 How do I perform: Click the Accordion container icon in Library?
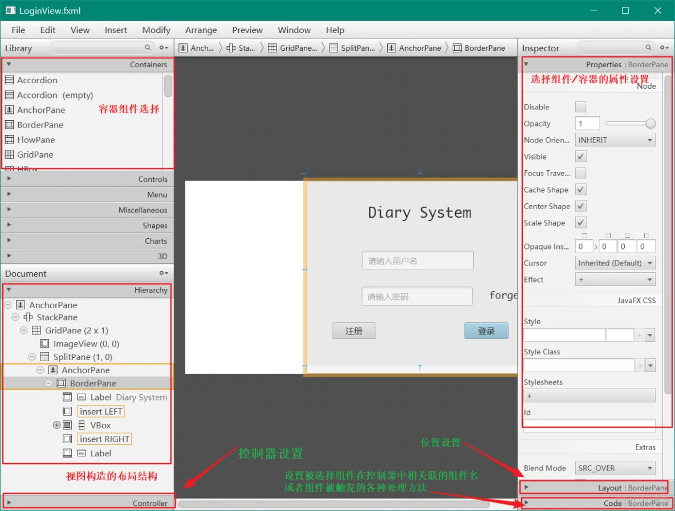click(9, 80)
